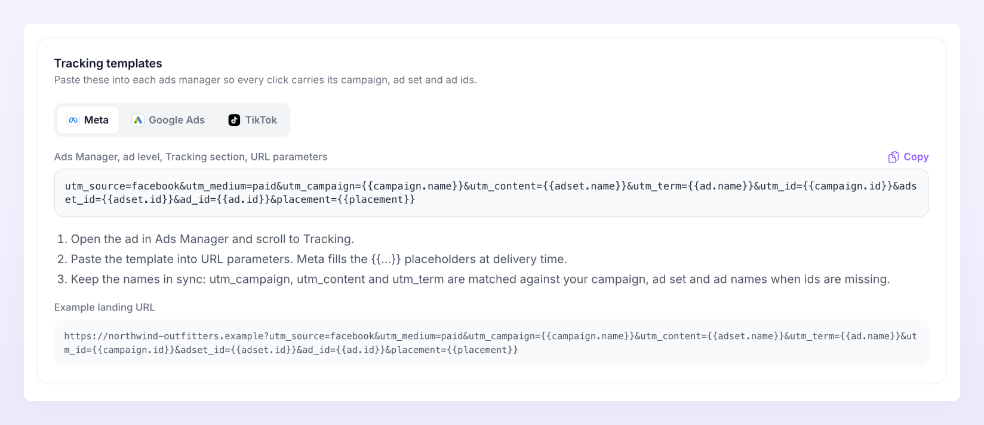Switch to the Google Ads tab
The height and width of the screenshot is (425, 984).
[x=168, y=120]
